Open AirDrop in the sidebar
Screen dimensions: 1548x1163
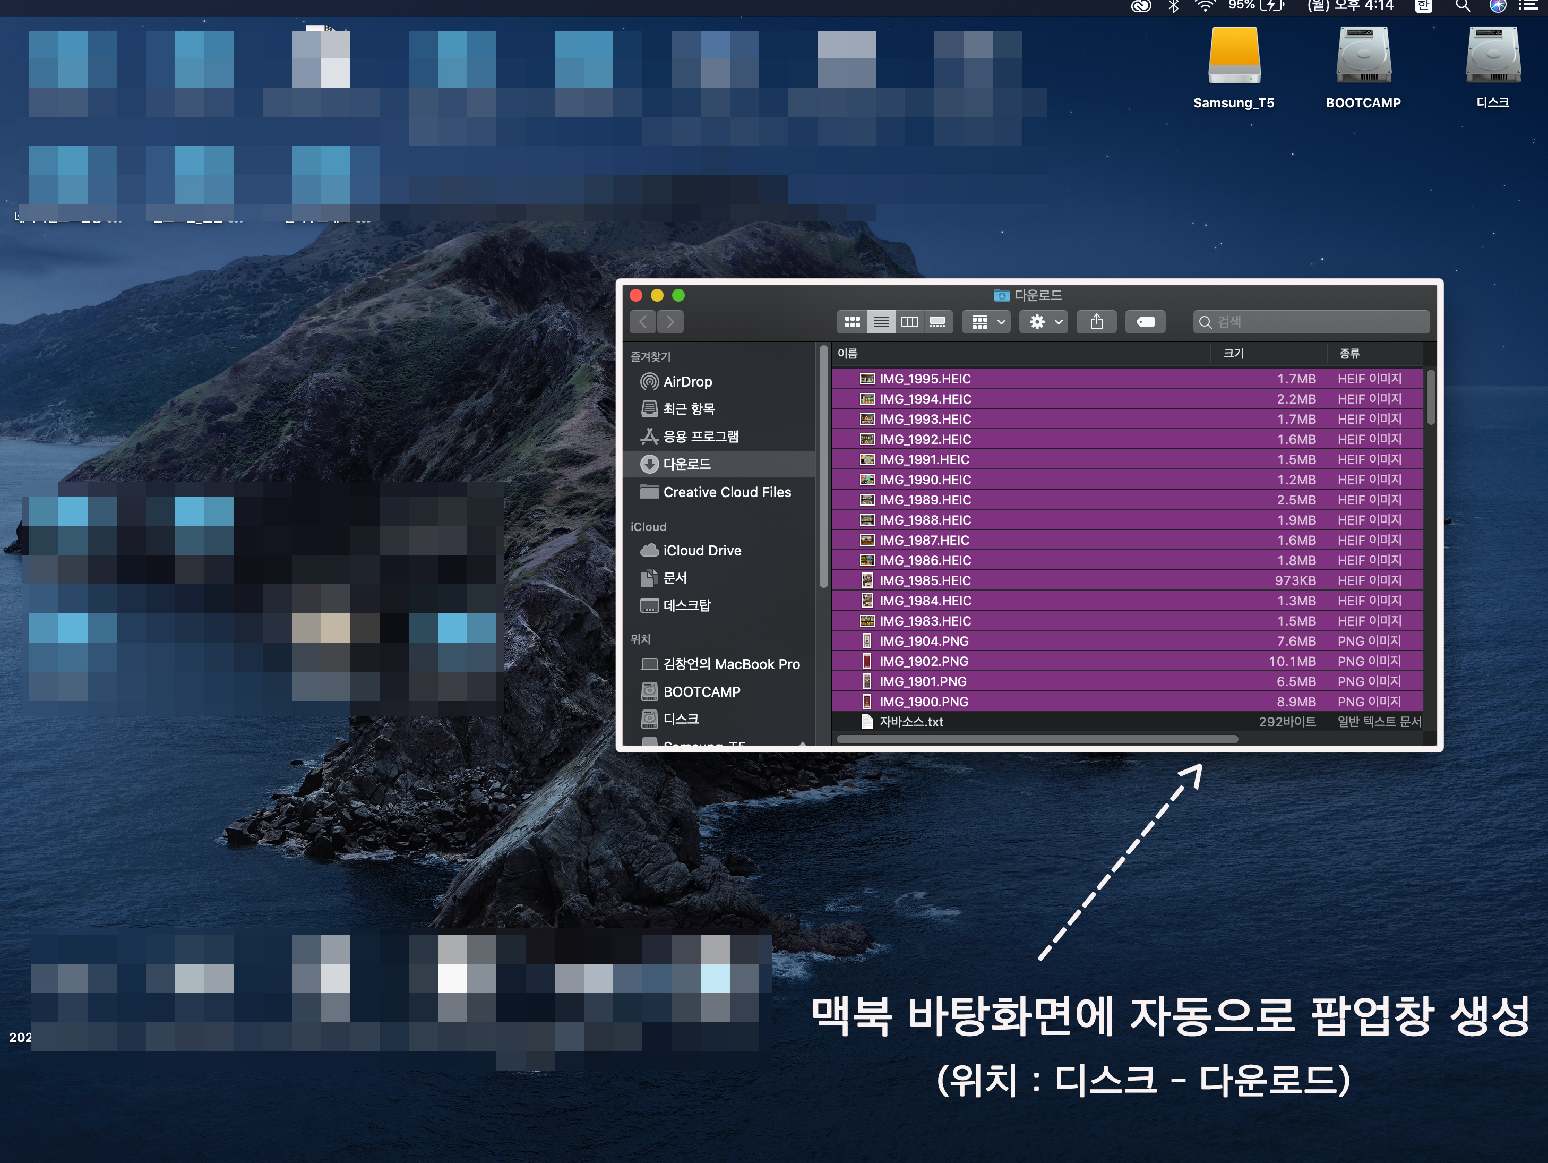click(687, 382)
